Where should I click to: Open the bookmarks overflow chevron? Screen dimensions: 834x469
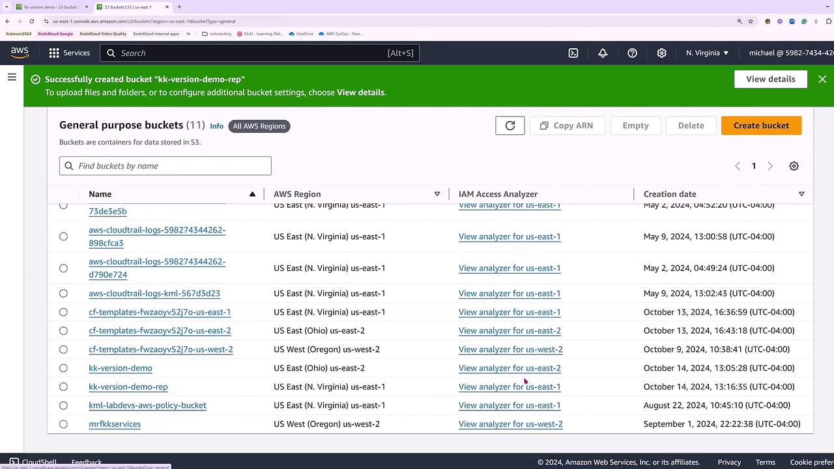coord(188,34)
